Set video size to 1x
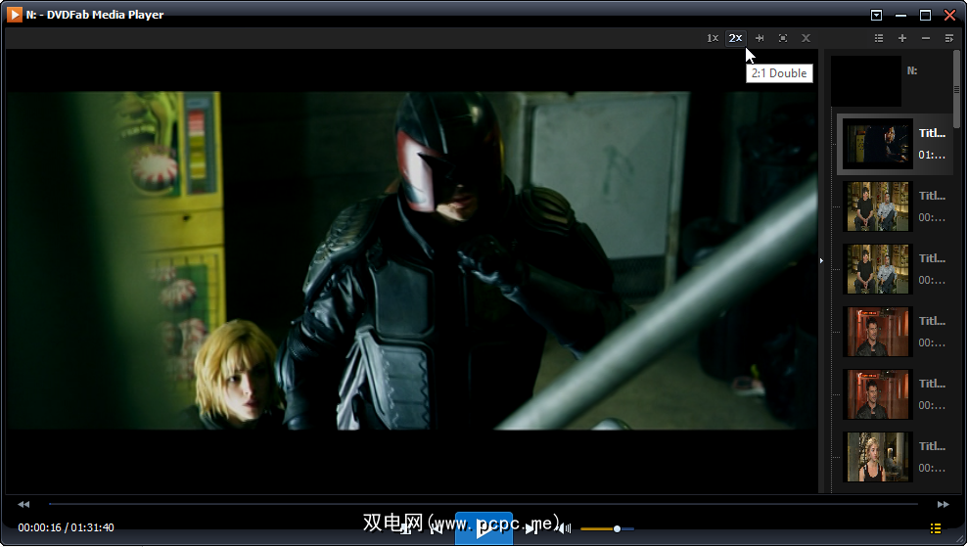 tap(713, 38)
